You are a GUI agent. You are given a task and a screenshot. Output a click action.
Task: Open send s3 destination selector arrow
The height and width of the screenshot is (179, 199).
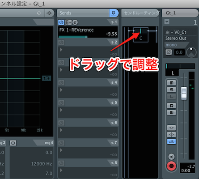click(x=61, y=70)
